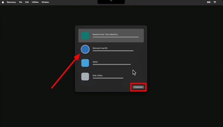Screen dimensions: 223x127
Task: Open the Wi-Fi status menu
Action: (215, 2)
